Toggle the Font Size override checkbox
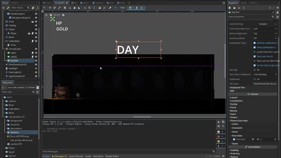 [234, 140]
